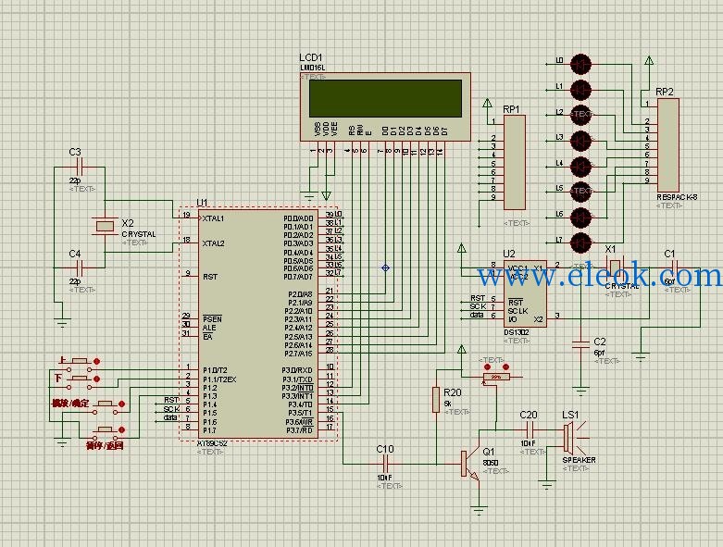The image size is (723, 547).
Task: Click the XTAL2 pin label on U1
Action: pos(214,243)
